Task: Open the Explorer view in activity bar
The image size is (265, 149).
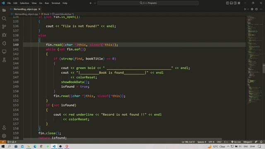Action: pos(4,10)
